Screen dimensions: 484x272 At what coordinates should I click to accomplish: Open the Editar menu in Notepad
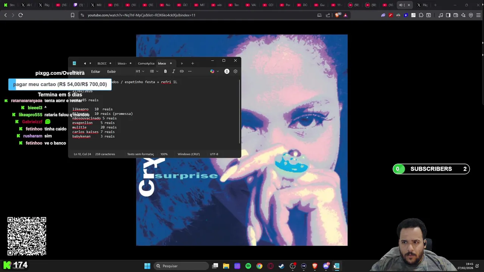(96, 71)
